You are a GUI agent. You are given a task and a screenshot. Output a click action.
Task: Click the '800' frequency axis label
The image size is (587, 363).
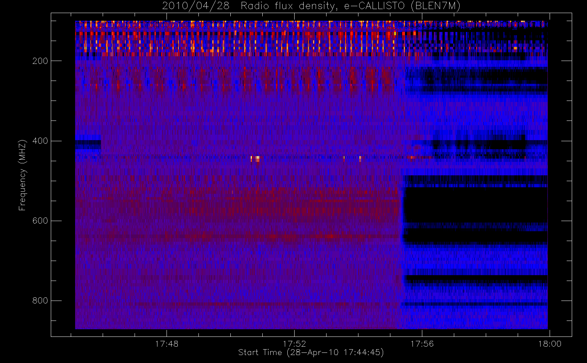coord(40,301)
